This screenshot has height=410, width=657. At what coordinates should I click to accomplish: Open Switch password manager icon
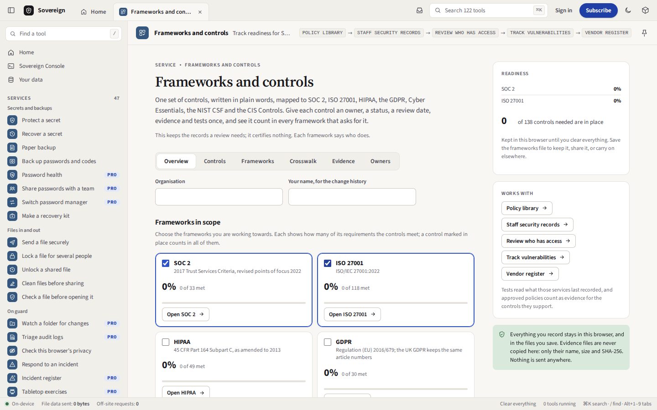[12, 202]
